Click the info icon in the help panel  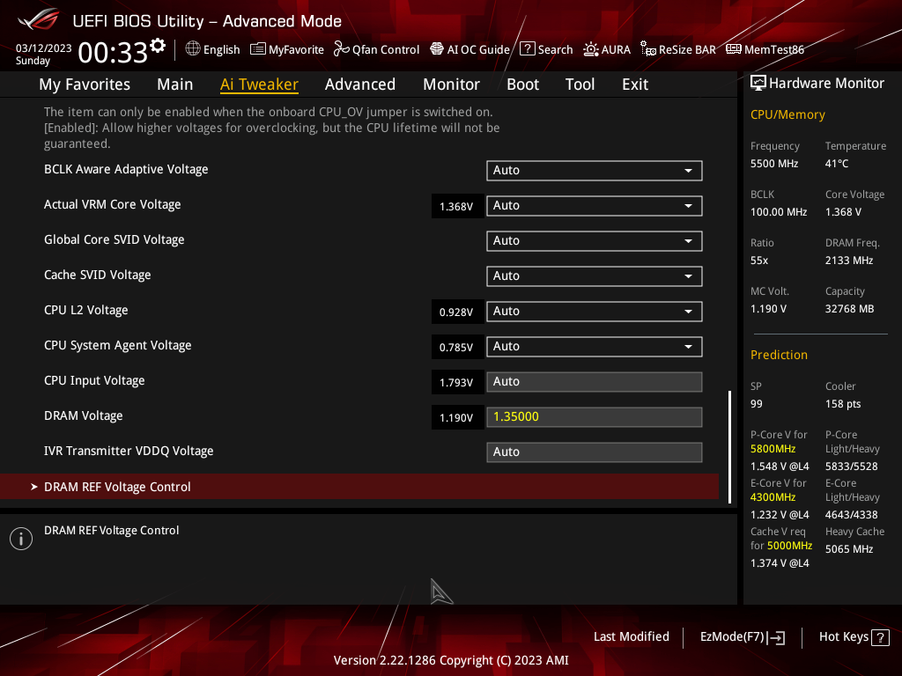21,539
